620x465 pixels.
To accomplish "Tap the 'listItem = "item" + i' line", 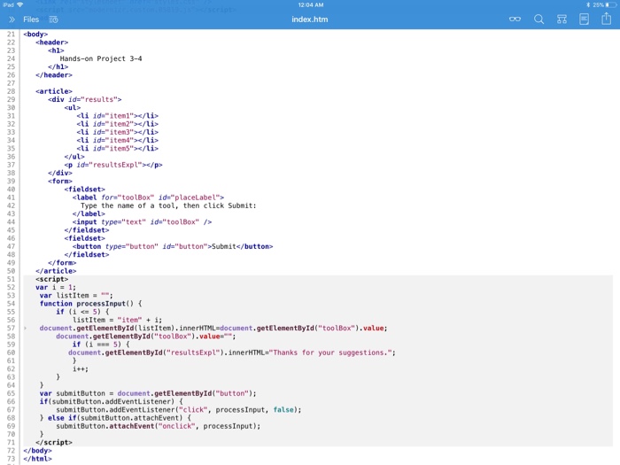I will [118, 320].
